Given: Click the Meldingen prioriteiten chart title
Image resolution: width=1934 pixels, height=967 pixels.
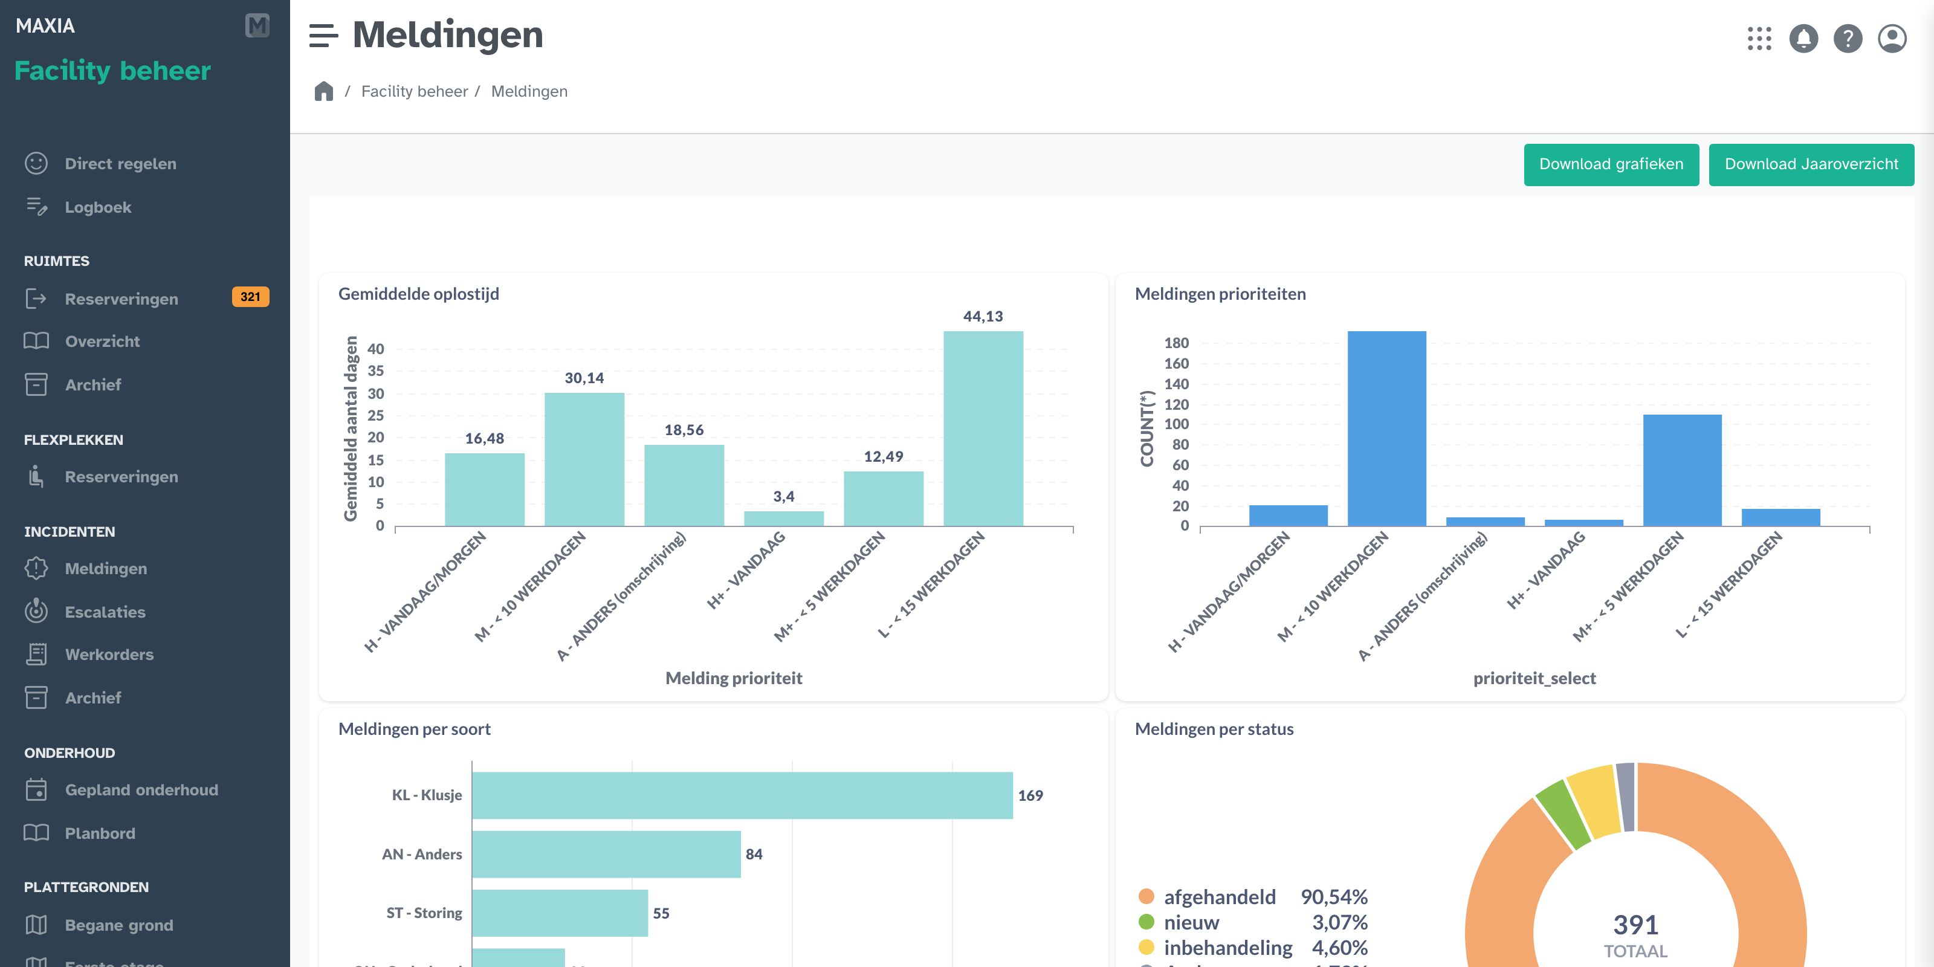Looking at the screenshot, I should [x=1221, y=294].
